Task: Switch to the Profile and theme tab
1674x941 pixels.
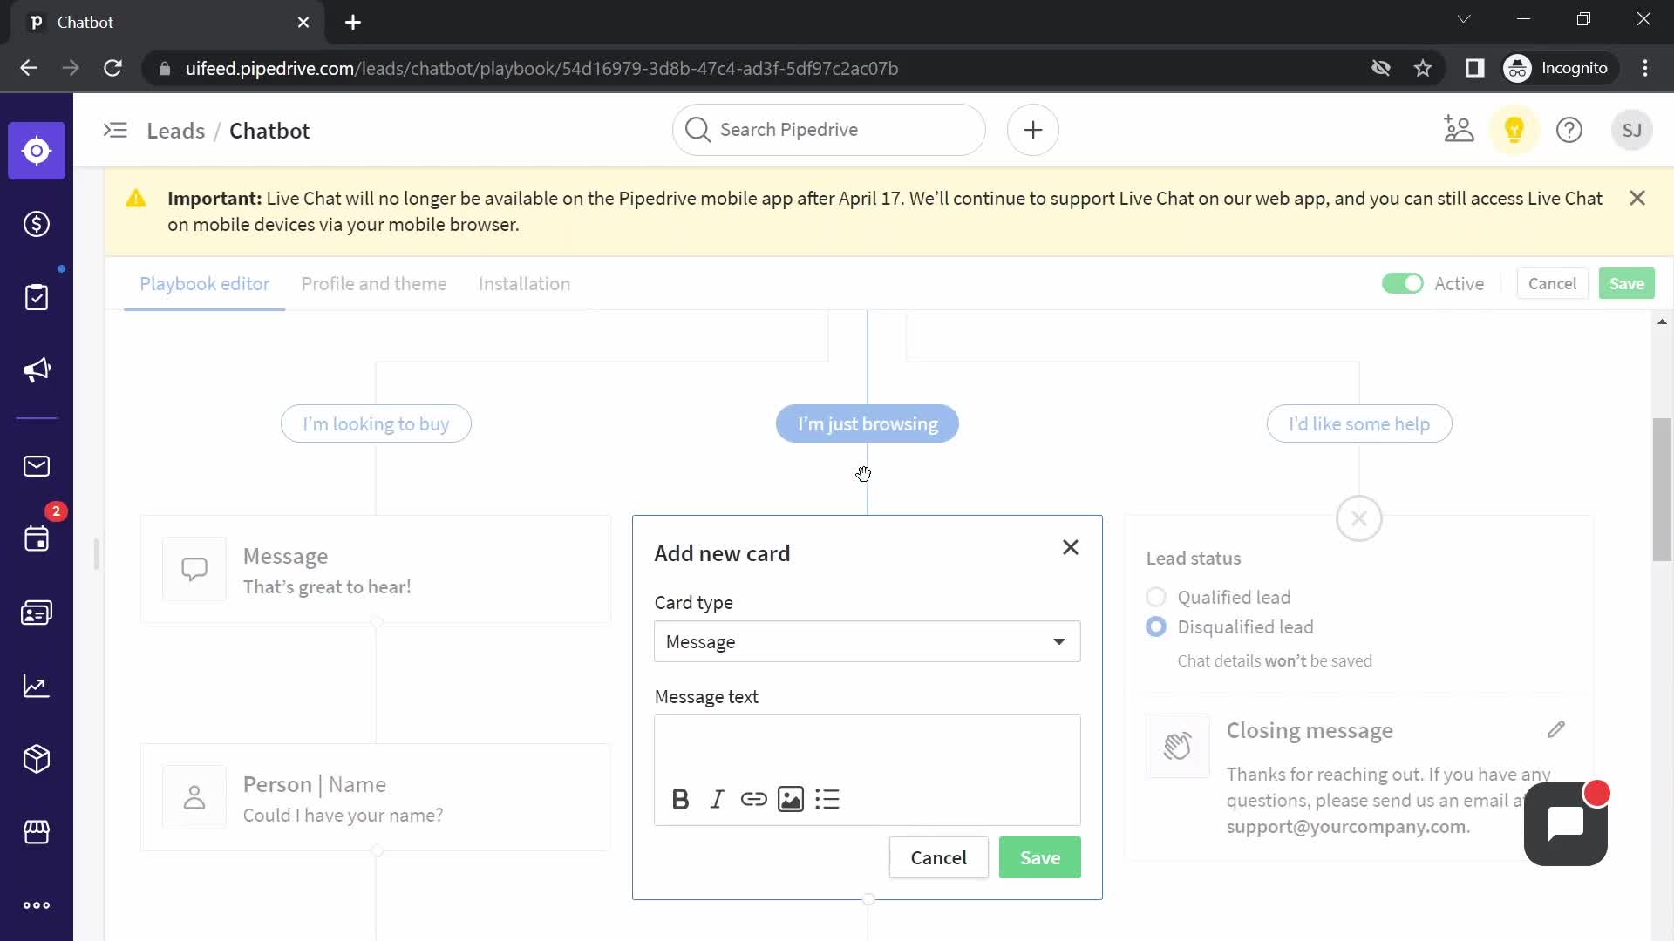Action: 374,284
